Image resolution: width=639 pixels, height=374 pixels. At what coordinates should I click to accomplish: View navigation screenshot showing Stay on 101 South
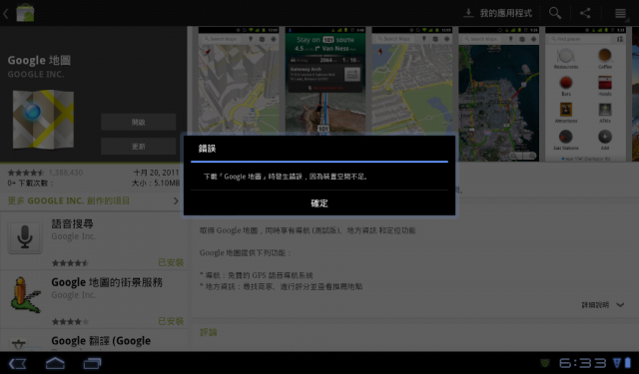(x=325, y=81)
